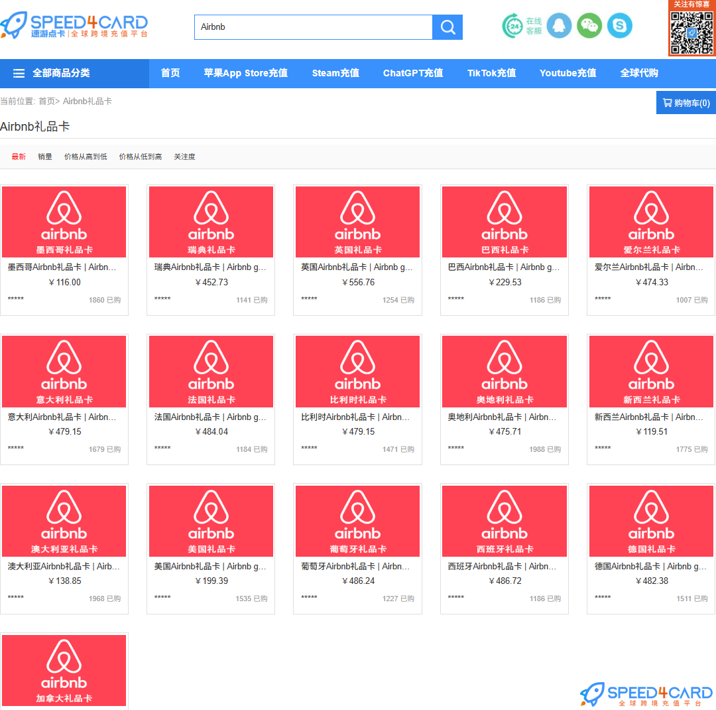The width and height of the screenshot is (716, 710).
Task: Click the 1988 已购 purchase count
Action: (x=545, y=449)
